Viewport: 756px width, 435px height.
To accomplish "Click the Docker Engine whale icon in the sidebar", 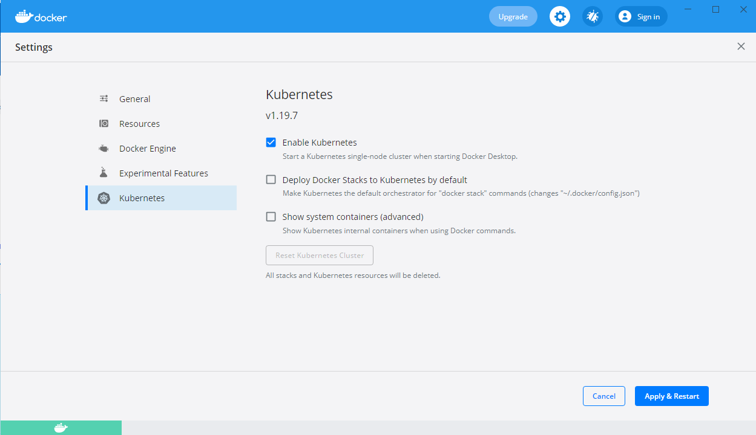I will (104, 148).
